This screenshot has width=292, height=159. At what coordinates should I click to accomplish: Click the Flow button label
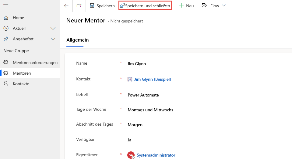click(215, 6)
